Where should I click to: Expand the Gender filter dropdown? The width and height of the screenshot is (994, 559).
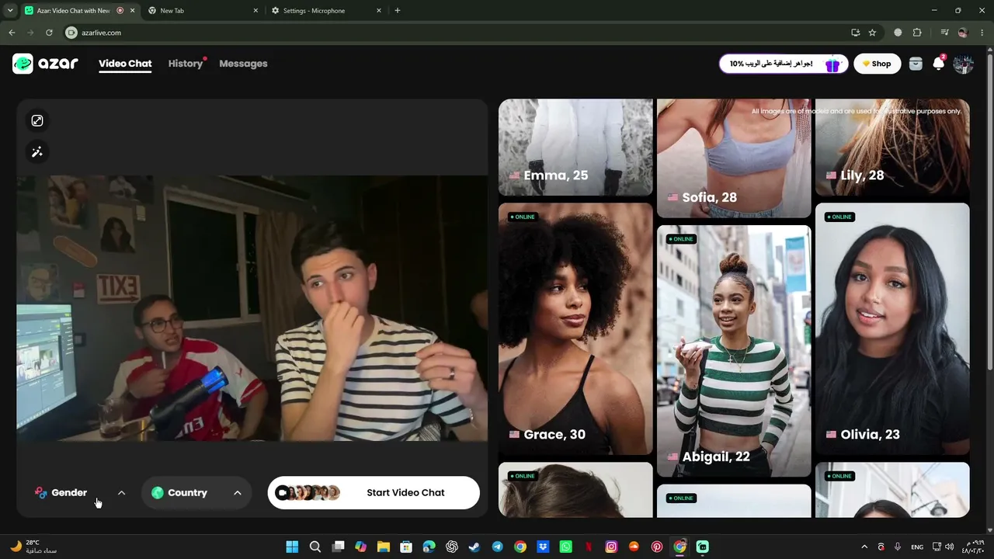tap(80, 493)
